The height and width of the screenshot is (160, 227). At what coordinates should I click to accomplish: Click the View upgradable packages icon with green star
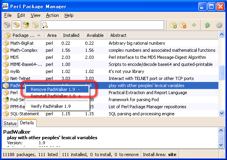click(26, 25)
